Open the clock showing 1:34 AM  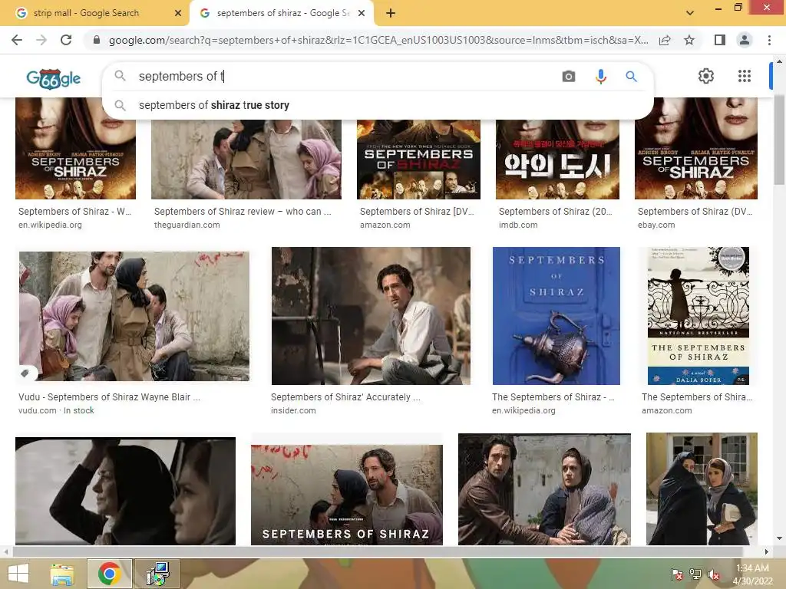(752, 574)
